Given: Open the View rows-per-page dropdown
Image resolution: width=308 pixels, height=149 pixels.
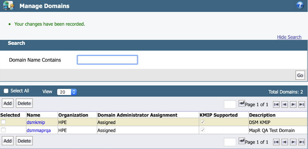Looking at the screenshot, I should tap(67, 92).
